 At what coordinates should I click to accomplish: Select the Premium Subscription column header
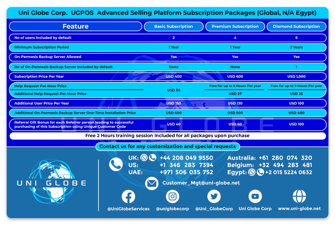click(x=235, y=26)
